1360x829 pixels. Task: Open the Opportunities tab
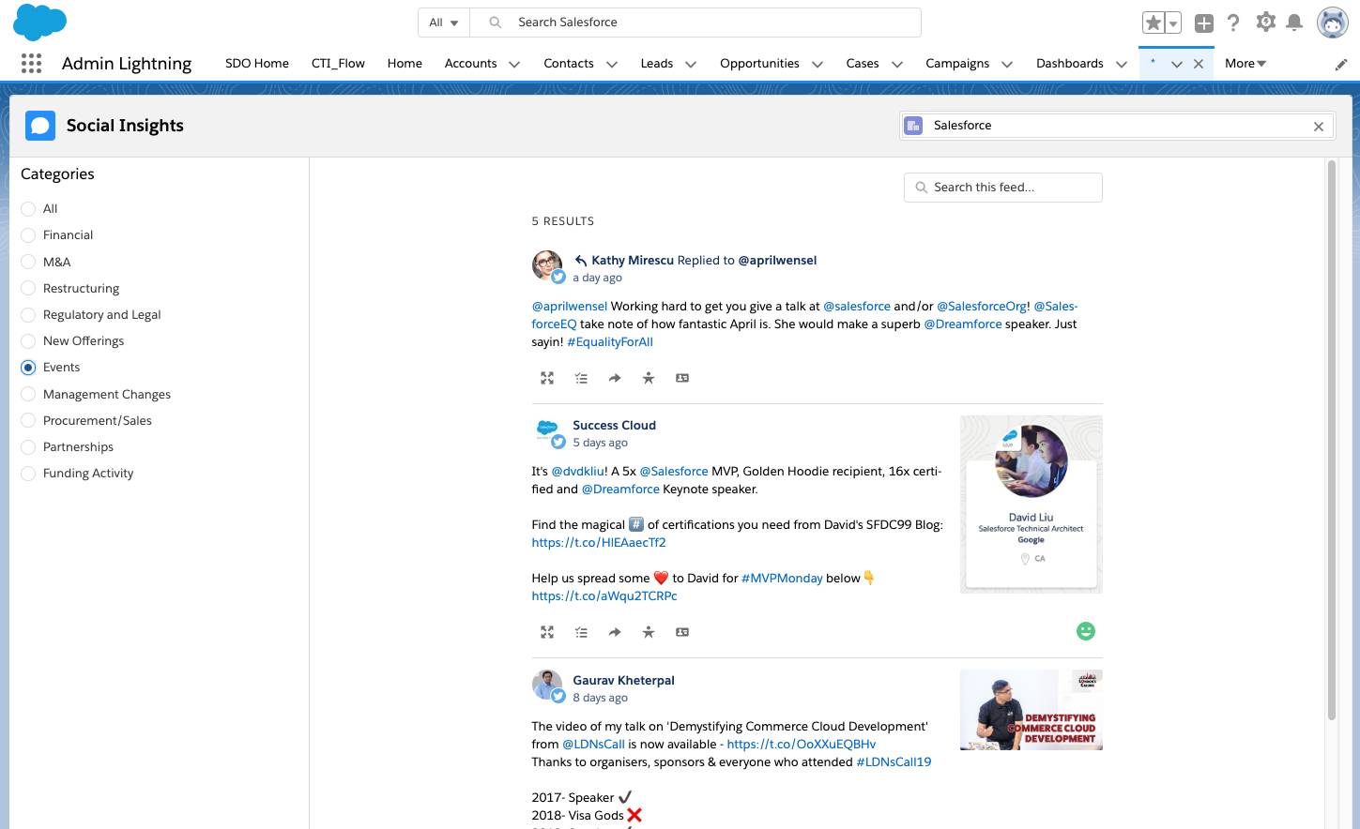pyautogui.click(x=759, y=63)
